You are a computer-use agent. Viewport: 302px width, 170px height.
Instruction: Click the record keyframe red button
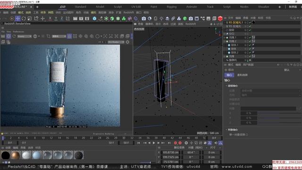(176, 143)
